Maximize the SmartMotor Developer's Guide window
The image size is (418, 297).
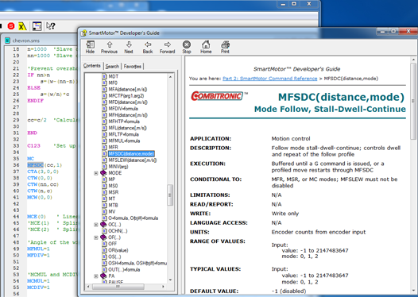pyautogui.click(x=393, y=32)
